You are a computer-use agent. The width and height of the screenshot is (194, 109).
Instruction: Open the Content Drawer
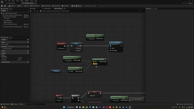pyautogui.click(x=5, y=104)
